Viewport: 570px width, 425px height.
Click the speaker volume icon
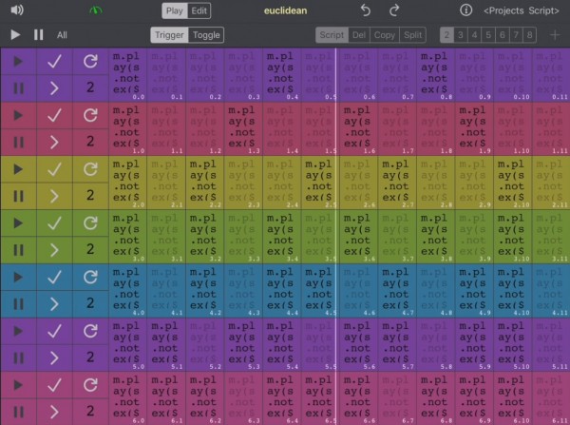[17, 10]
